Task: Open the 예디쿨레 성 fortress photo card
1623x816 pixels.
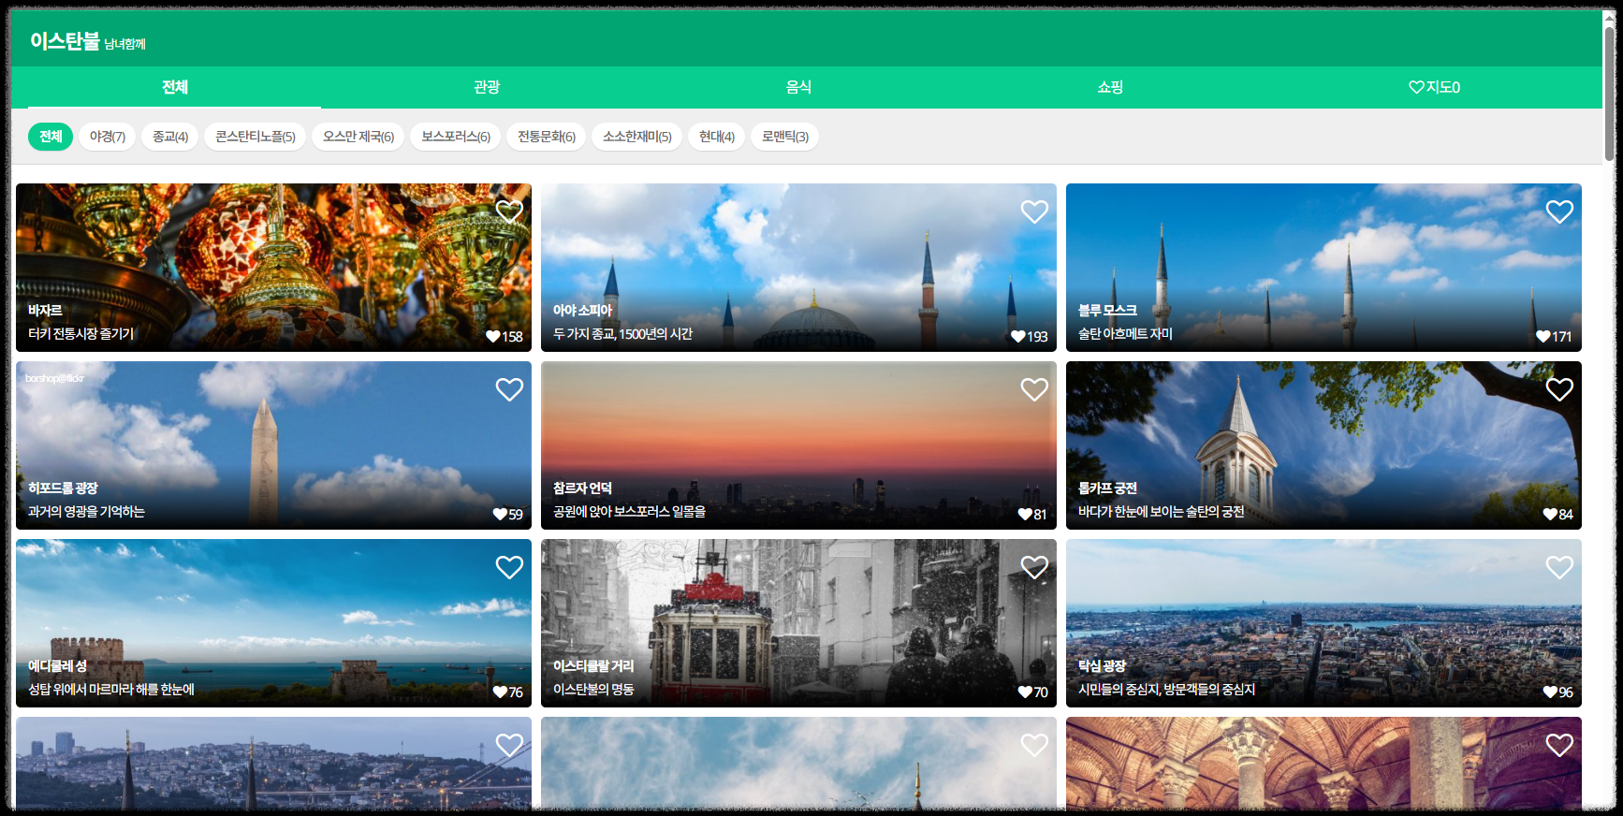Action: [x=273, y=623]
